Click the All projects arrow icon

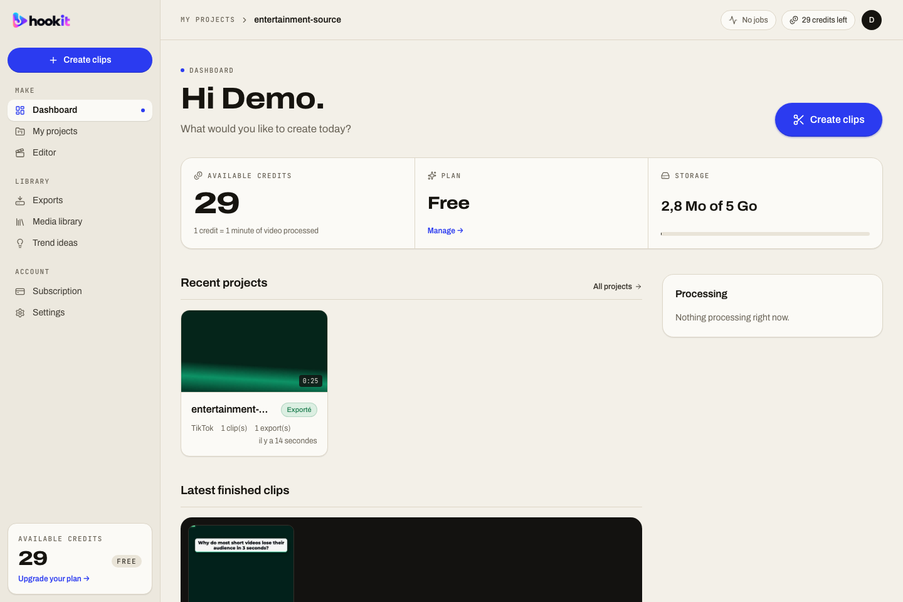click(x=638, y=287)
